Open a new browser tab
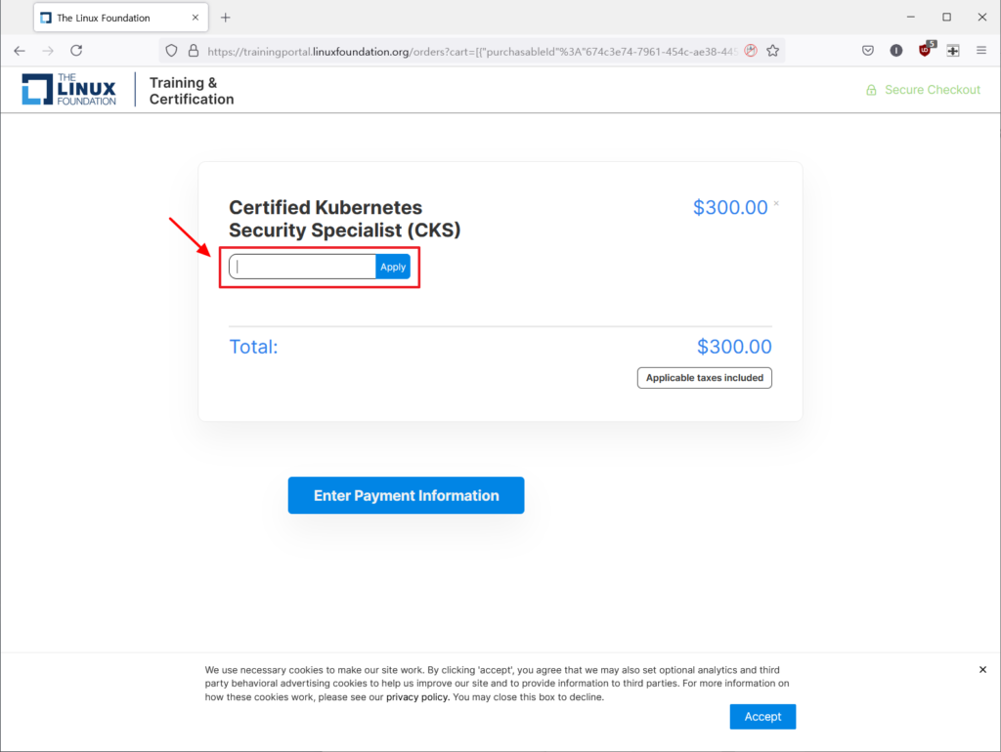 tap(226, 18)
